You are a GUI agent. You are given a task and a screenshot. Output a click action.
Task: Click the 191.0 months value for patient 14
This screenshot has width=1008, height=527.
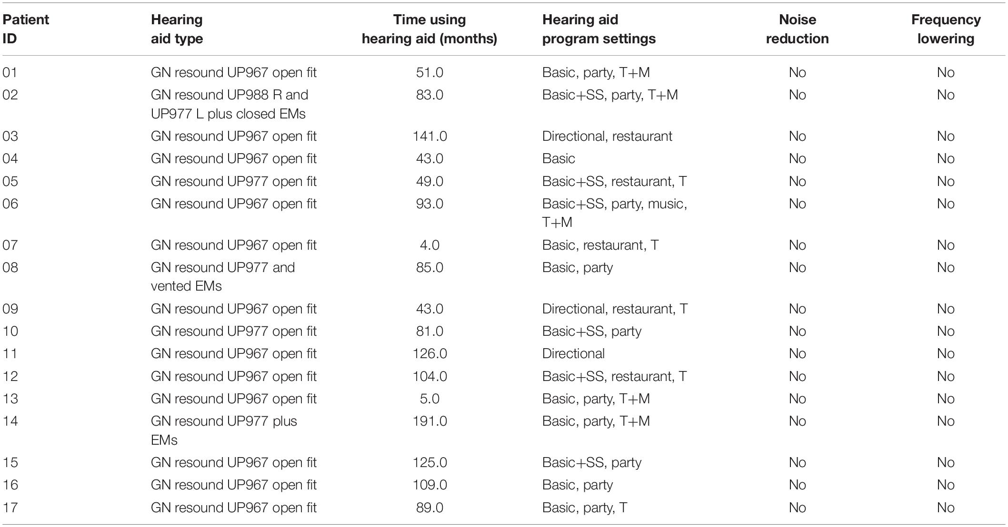point(429,421)
